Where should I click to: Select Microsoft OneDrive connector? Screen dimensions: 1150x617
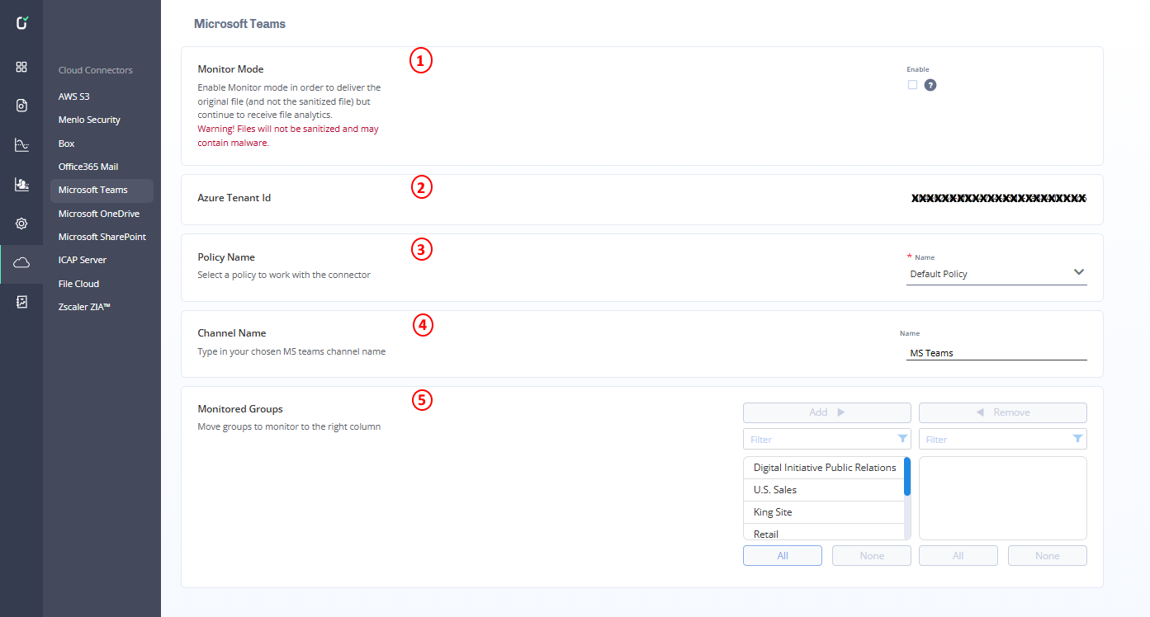(98, 214)
